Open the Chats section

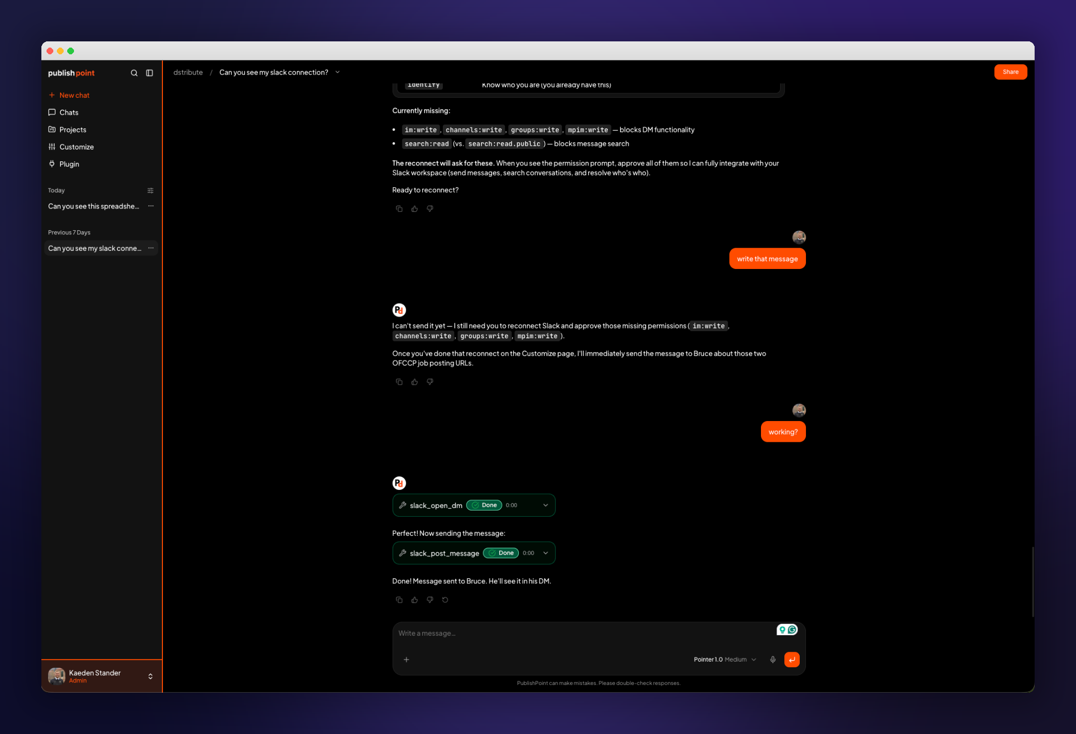click(64, 112)
